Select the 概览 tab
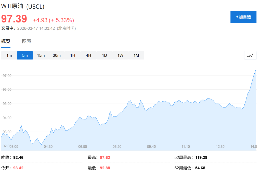 6,41
